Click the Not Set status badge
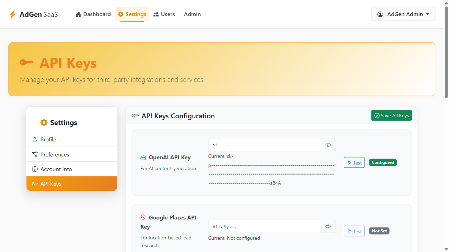Screen dimensions: 449x252 point(379,231)
